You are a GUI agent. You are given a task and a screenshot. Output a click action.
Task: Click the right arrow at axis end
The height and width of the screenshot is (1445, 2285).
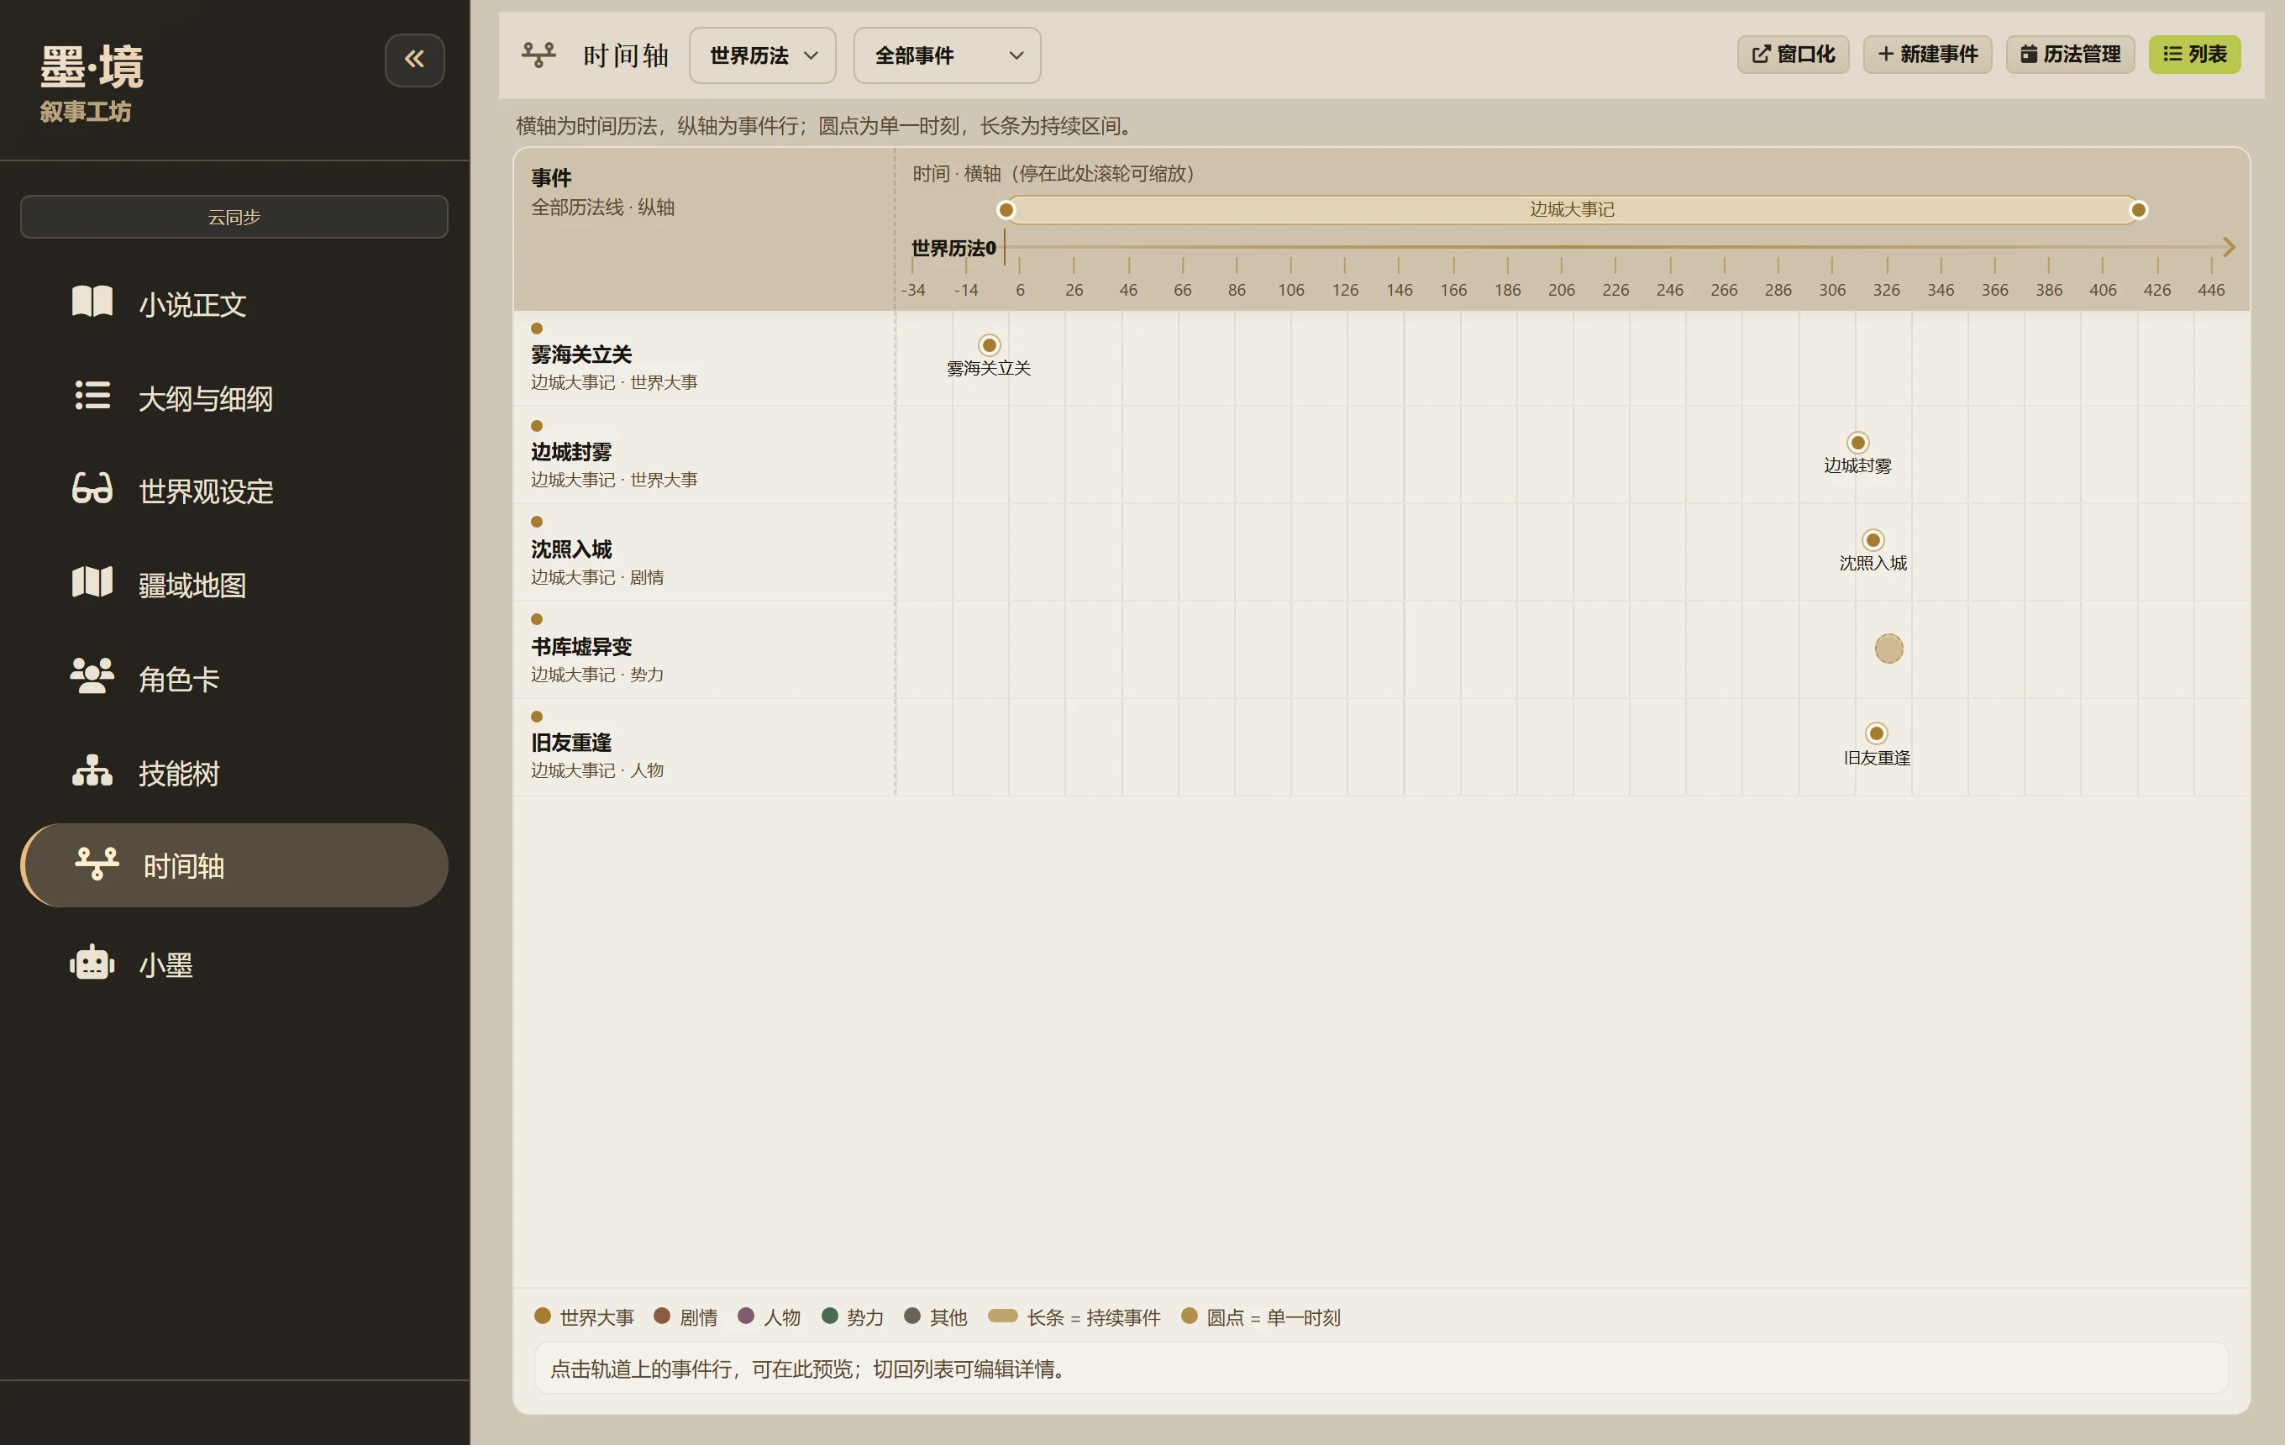tap(2230, 247)
